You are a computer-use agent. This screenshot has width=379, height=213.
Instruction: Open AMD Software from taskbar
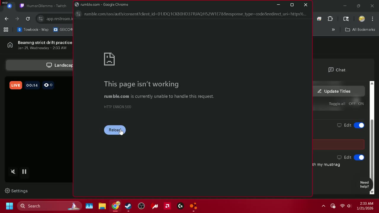pos(167,206)
